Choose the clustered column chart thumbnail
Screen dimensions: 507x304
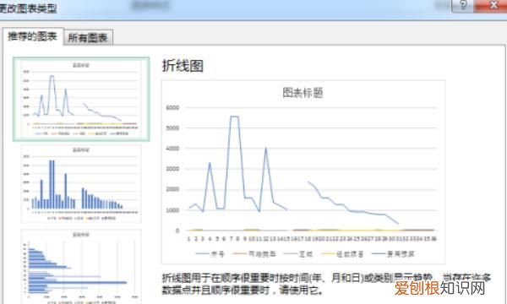tap(81, 184)
